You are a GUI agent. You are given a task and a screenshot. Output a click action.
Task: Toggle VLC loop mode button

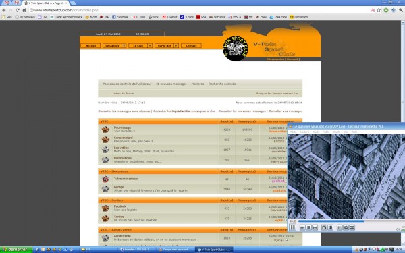click(346, 227)
